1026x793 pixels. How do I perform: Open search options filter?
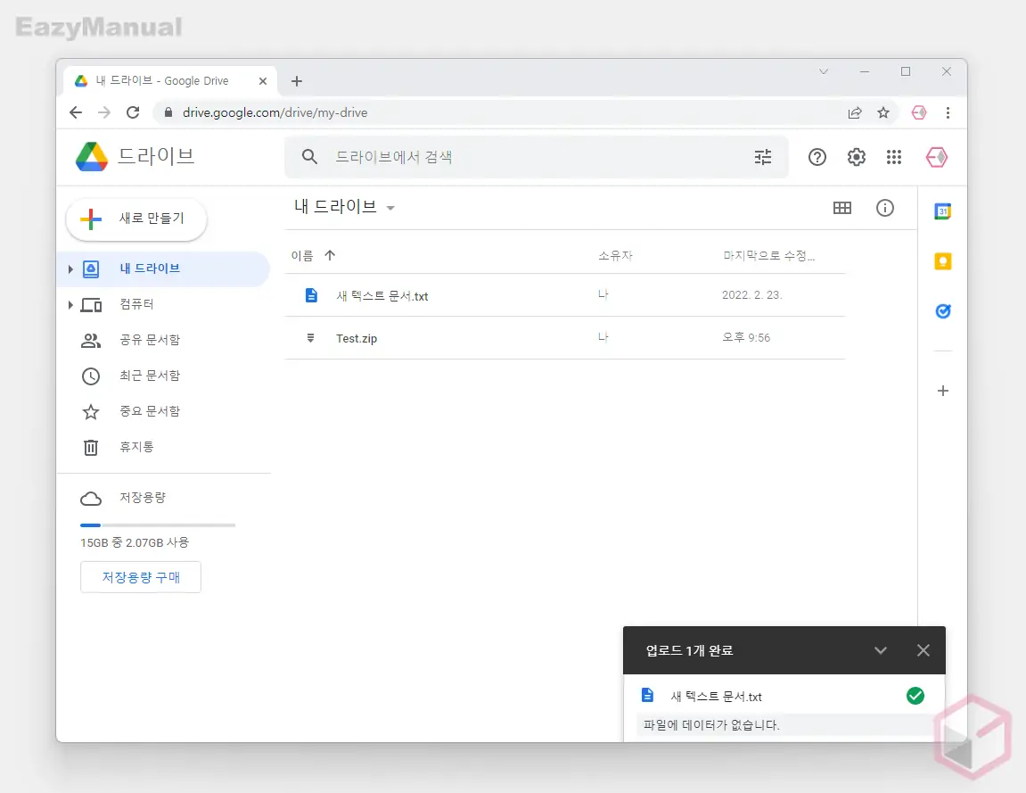coord(763,156)
